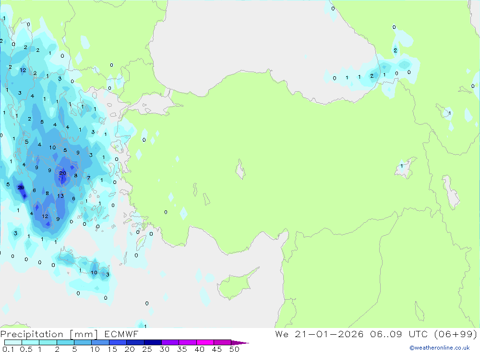Click the 7 mm precipitation value on the map
The image size is (480, 352).
coord(88,178)
